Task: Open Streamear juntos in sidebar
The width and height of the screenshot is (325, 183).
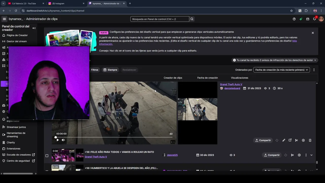Action: click(x=16, y=127)
